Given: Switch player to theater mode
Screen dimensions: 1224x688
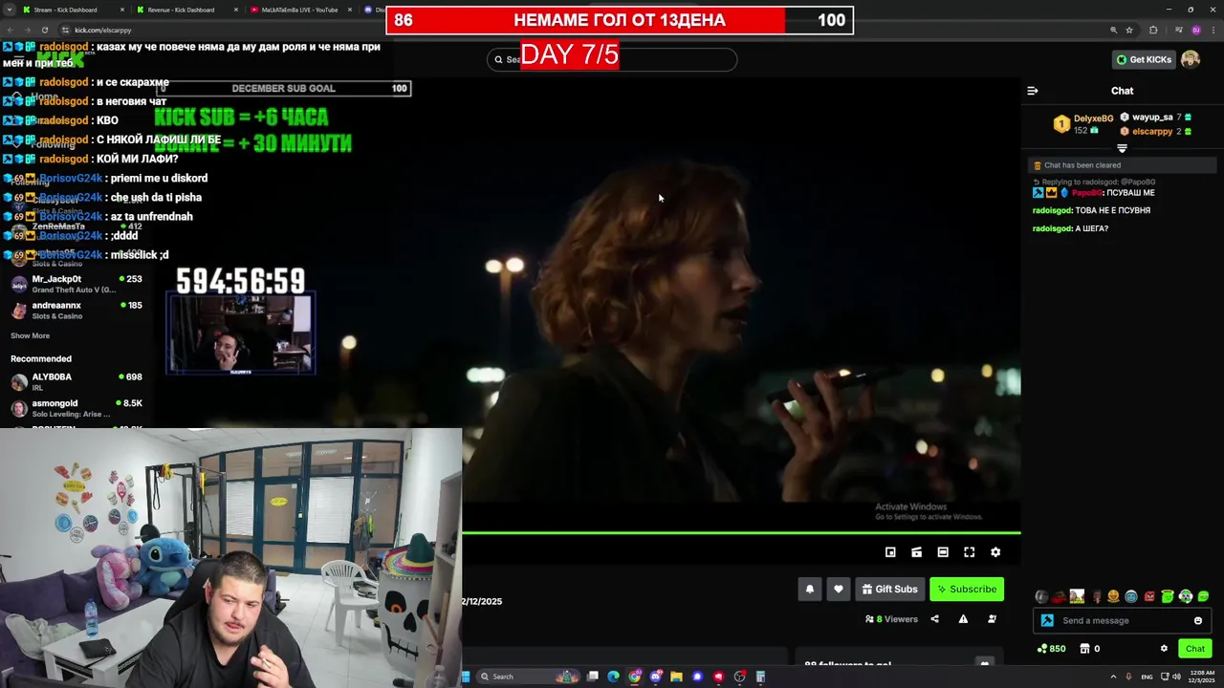Looking at the screenshot, I should click(x=943, y=552).
